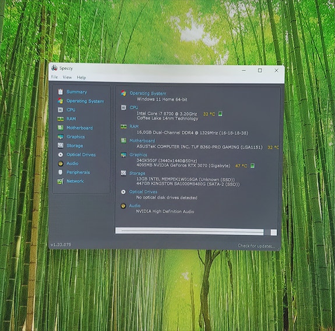Click the CPU temperature status indicator icon

220,113
